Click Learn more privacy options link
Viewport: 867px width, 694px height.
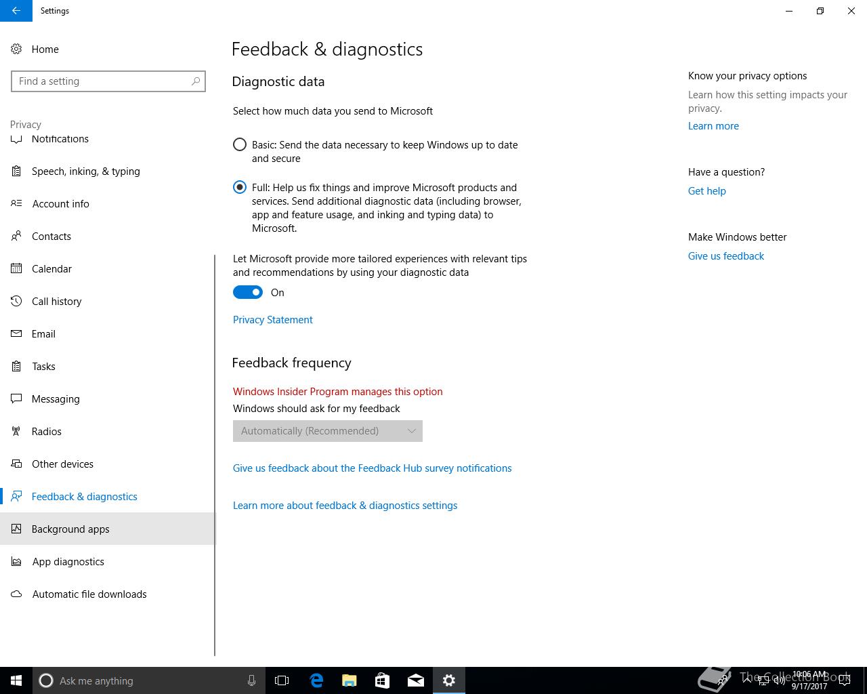713,126
